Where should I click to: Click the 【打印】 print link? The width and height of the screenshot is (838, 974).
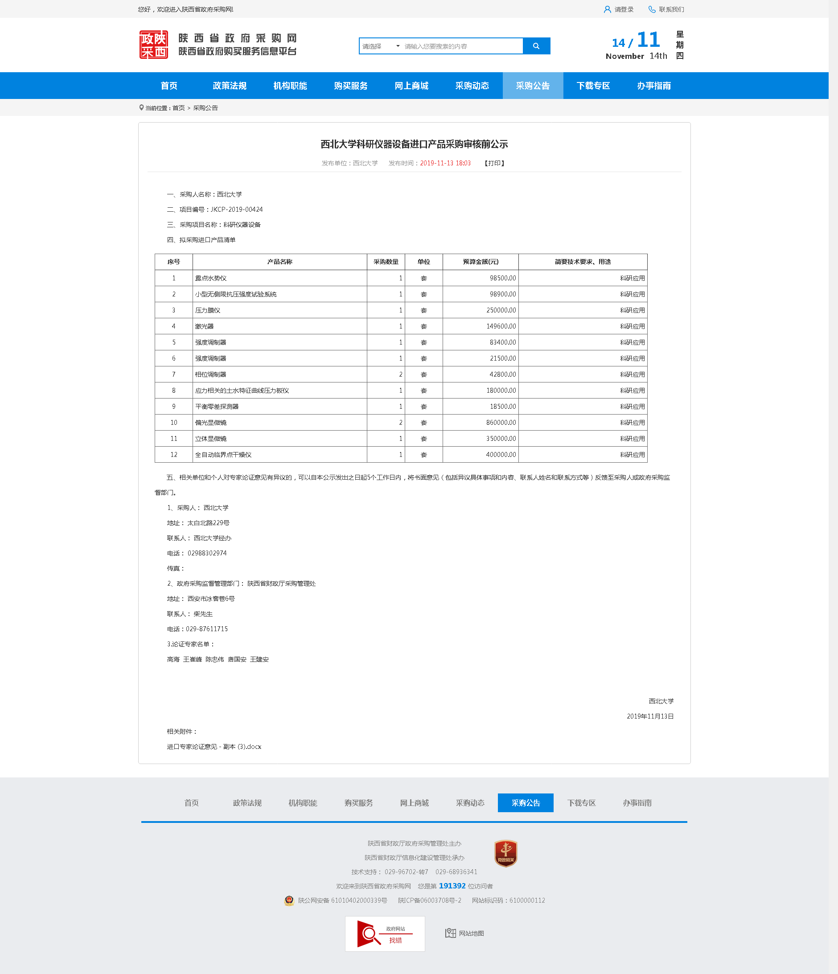(x=494, y=163)
